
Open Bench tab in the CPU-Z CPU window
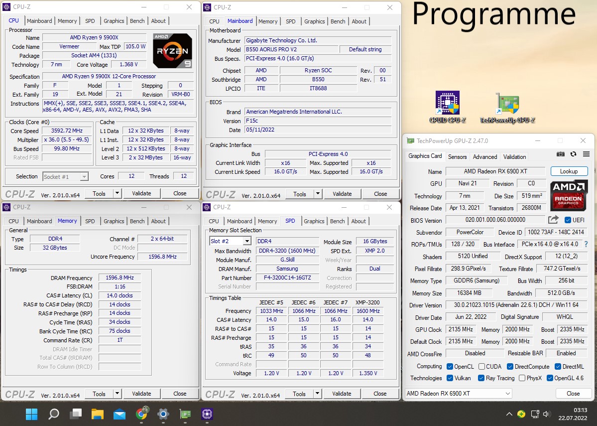(x=137, y=21)
